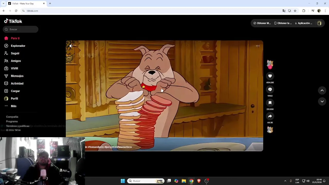Click the #warnerbros hashtag
The height and width of the screenshot is (185, 329).
[124, 147]
